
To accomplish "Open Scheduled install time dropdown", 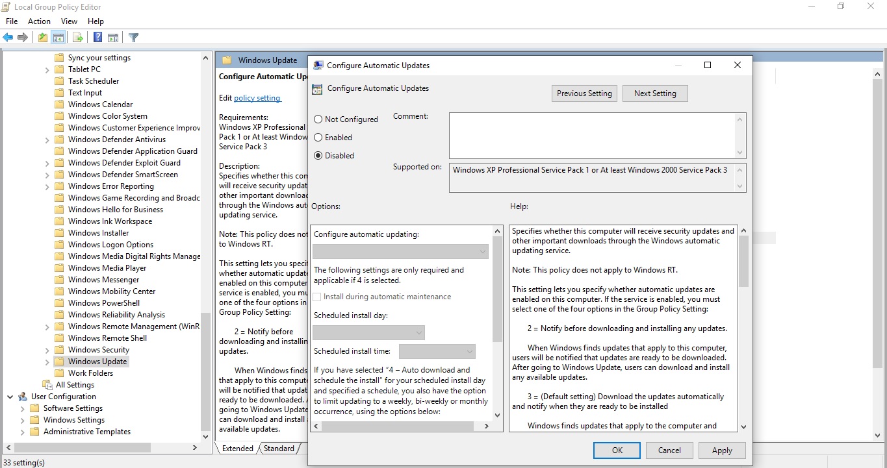I will pyautogui.click(x=437, y=351).
